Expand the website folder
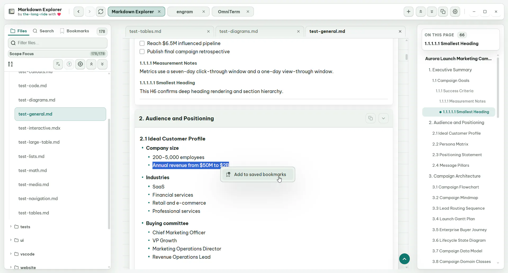This screenshot has width=508, height=273. pyautogui.click(x=11, y=267)
